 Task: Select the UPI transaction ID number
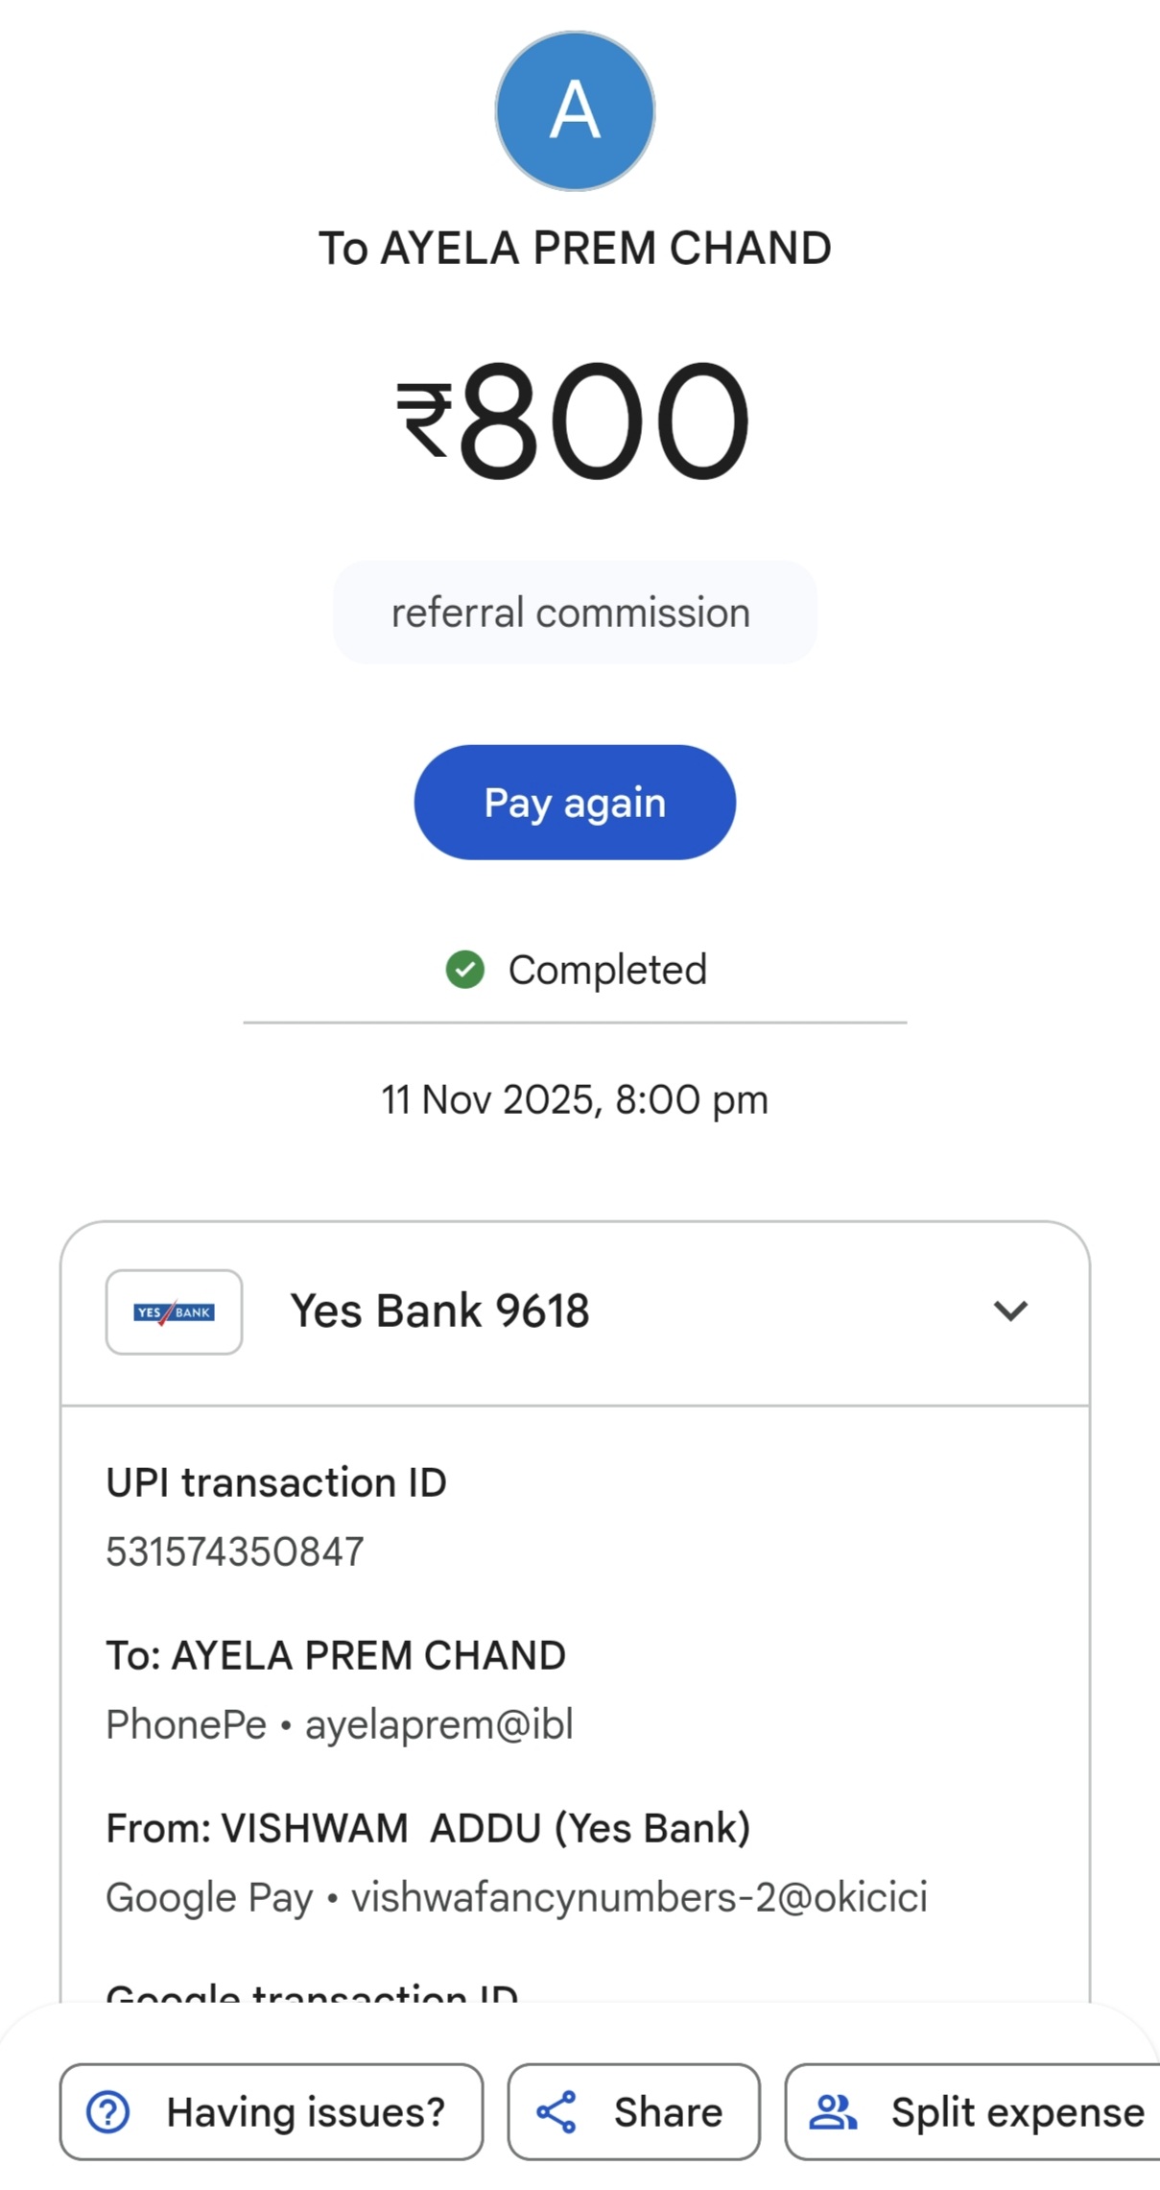coord(235,1552)
